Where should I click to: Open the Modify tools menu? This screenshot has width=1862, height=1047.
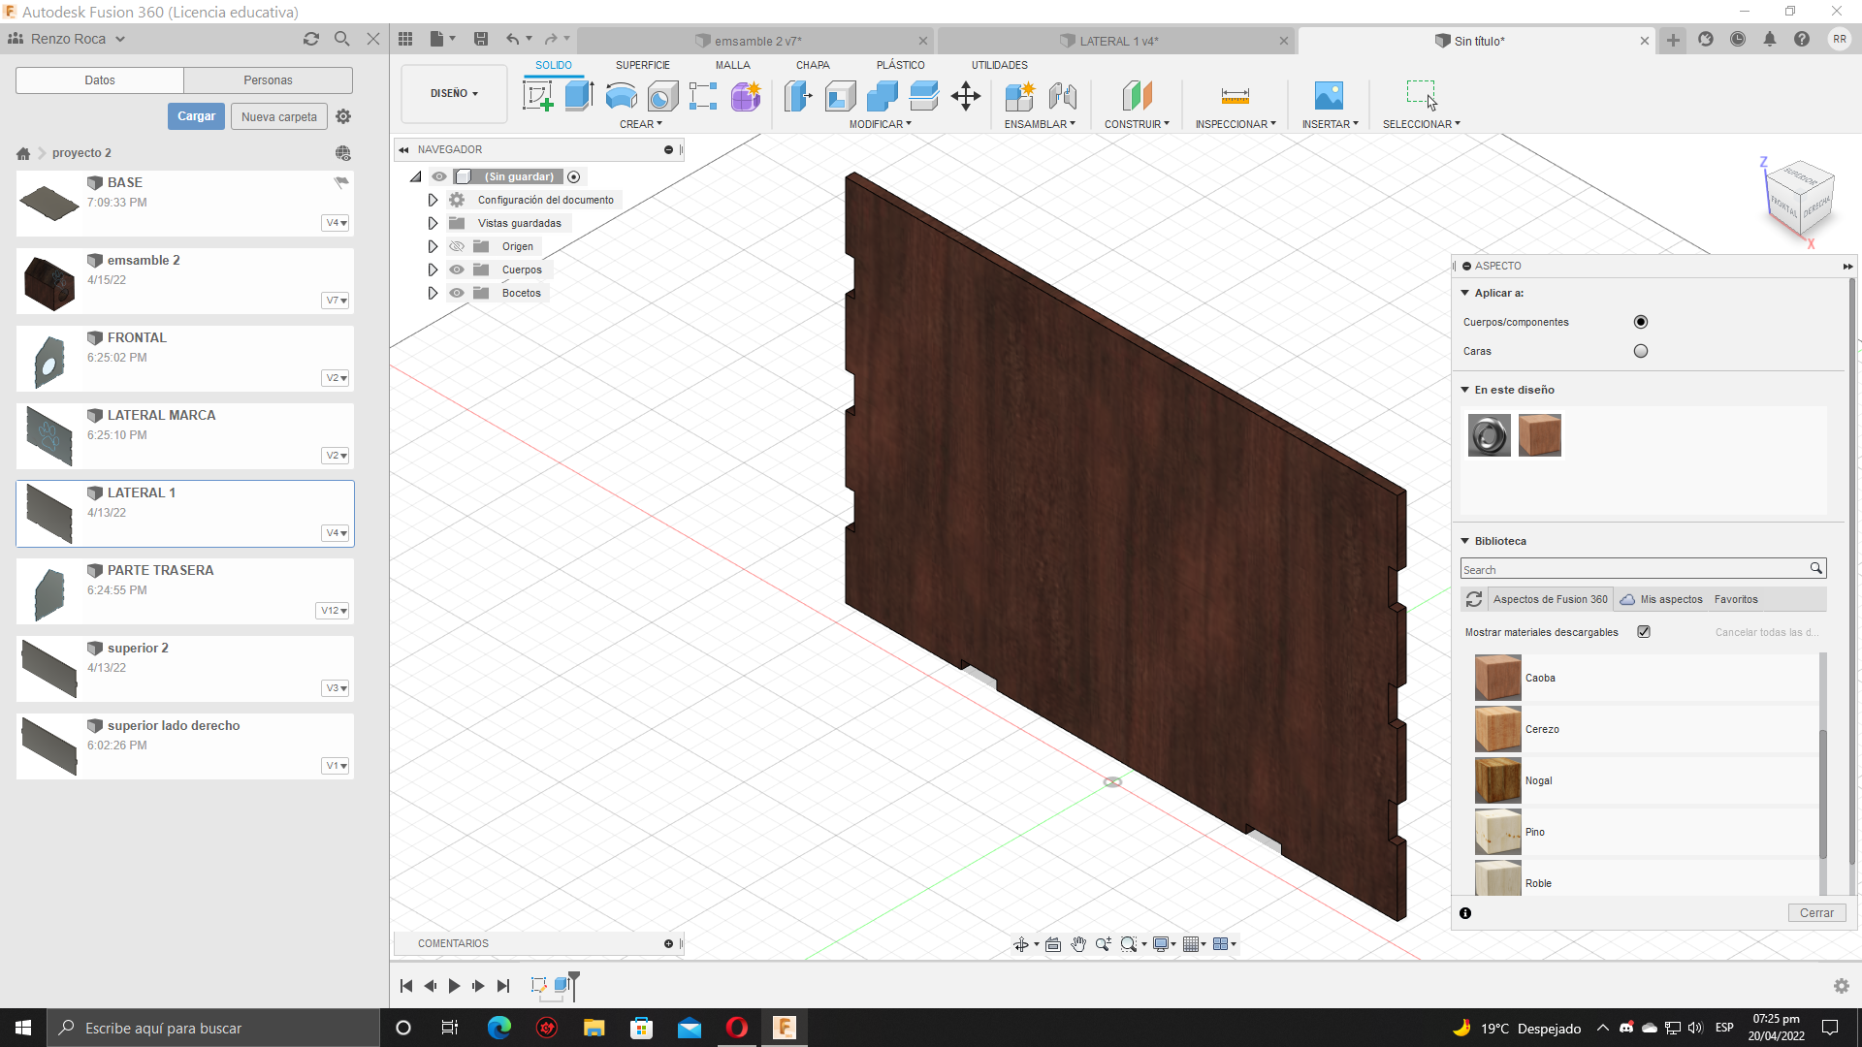tap(880, 124)
